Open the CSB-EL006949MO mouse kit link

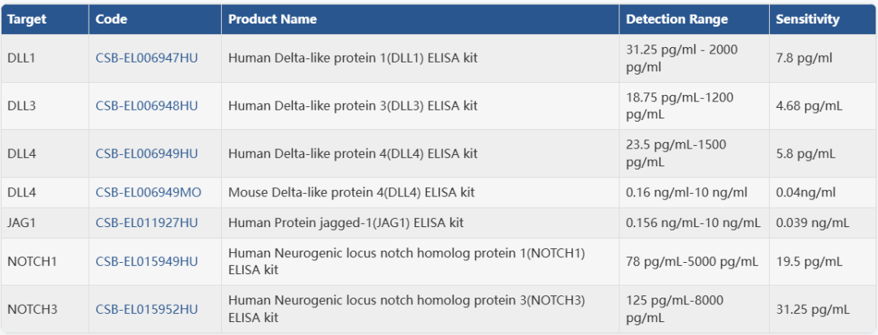[148, 193]
